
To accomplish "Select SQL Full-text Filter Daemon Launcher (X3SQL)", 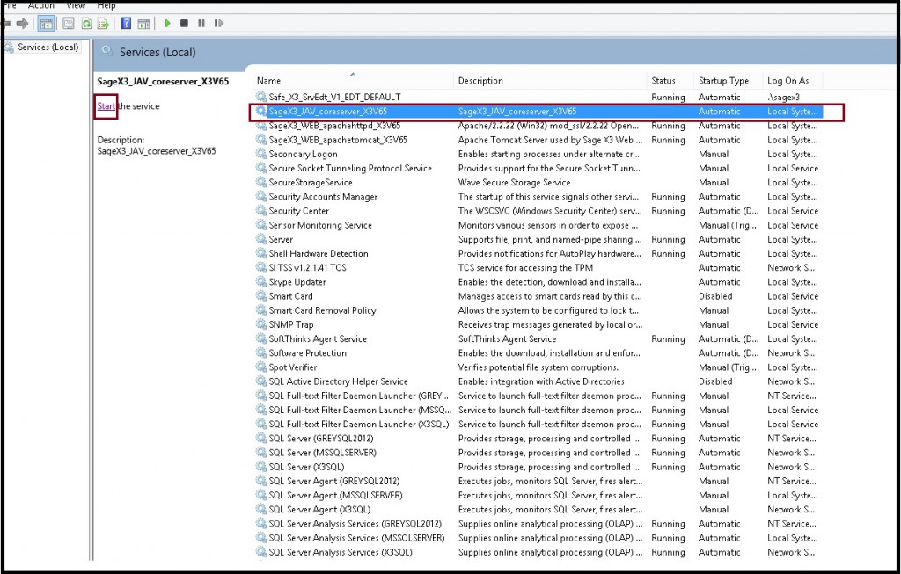I will (x=359, y=425).
